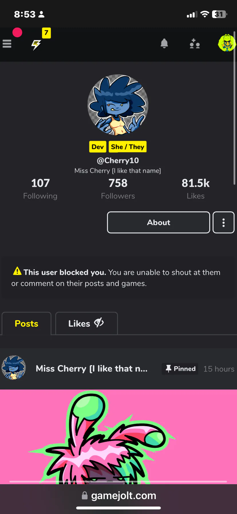Tap the yellow 7 badge
The height and width of the screenshot is (514, 237).
tap(46, 33)
